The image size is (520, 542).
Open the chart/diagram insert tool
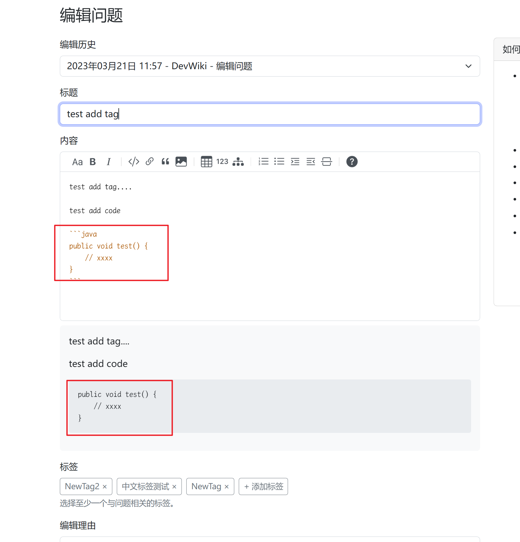[x=238, y=162]
